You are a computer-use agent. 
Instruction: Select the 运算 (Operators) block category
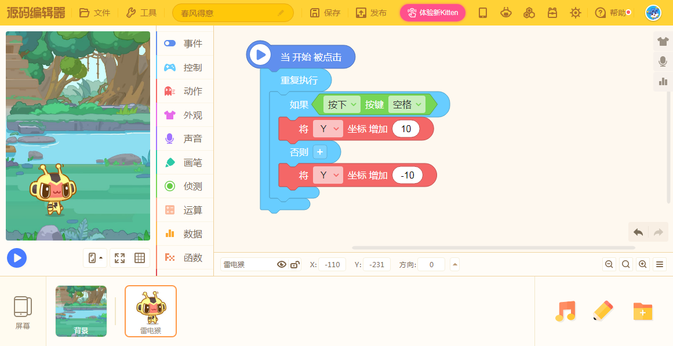[185, 210]
